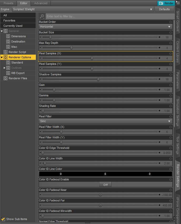Viewport: 181px width, 224px height.
Task: Open gear options for Pixel Samples (Y)
Action: coord(170,64)
